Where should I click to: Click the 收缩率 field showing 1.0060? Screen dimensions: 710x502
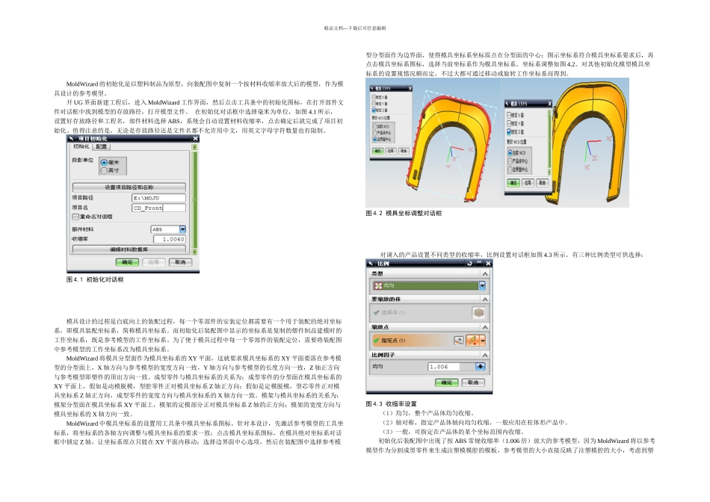170,239
